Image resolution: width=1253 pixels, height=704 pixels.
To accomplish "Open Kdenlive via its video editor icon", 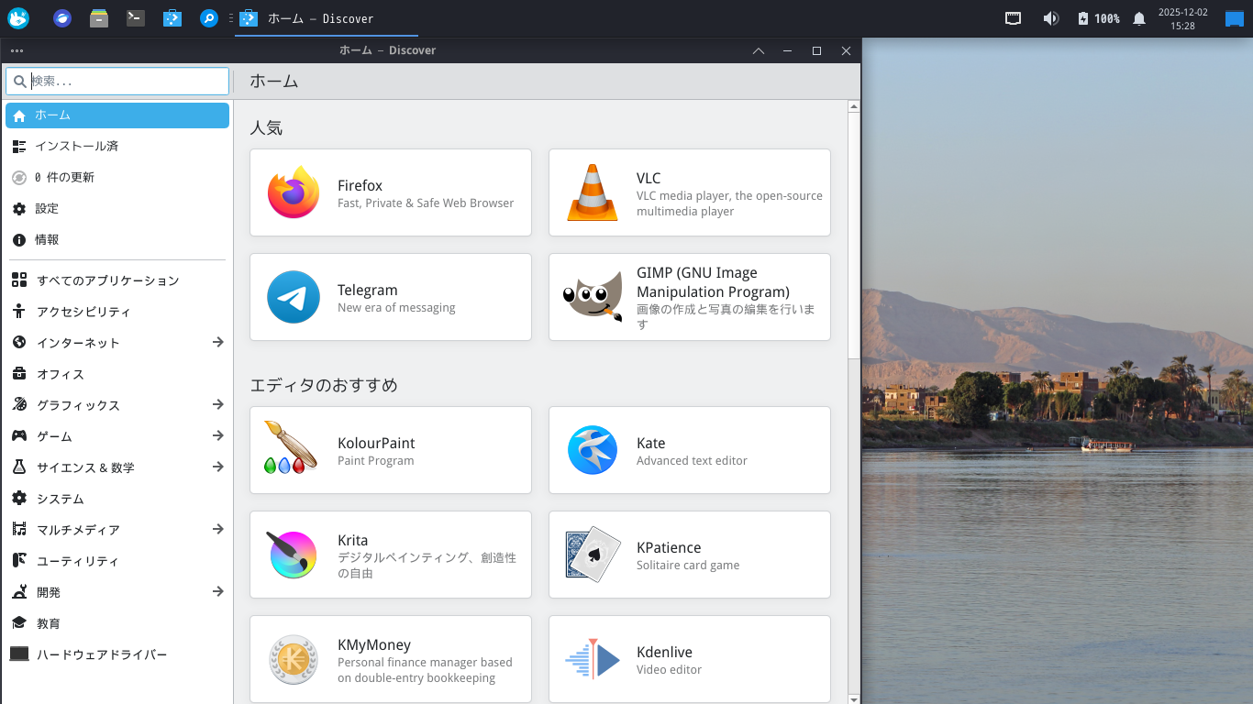I will click(592, 659).
